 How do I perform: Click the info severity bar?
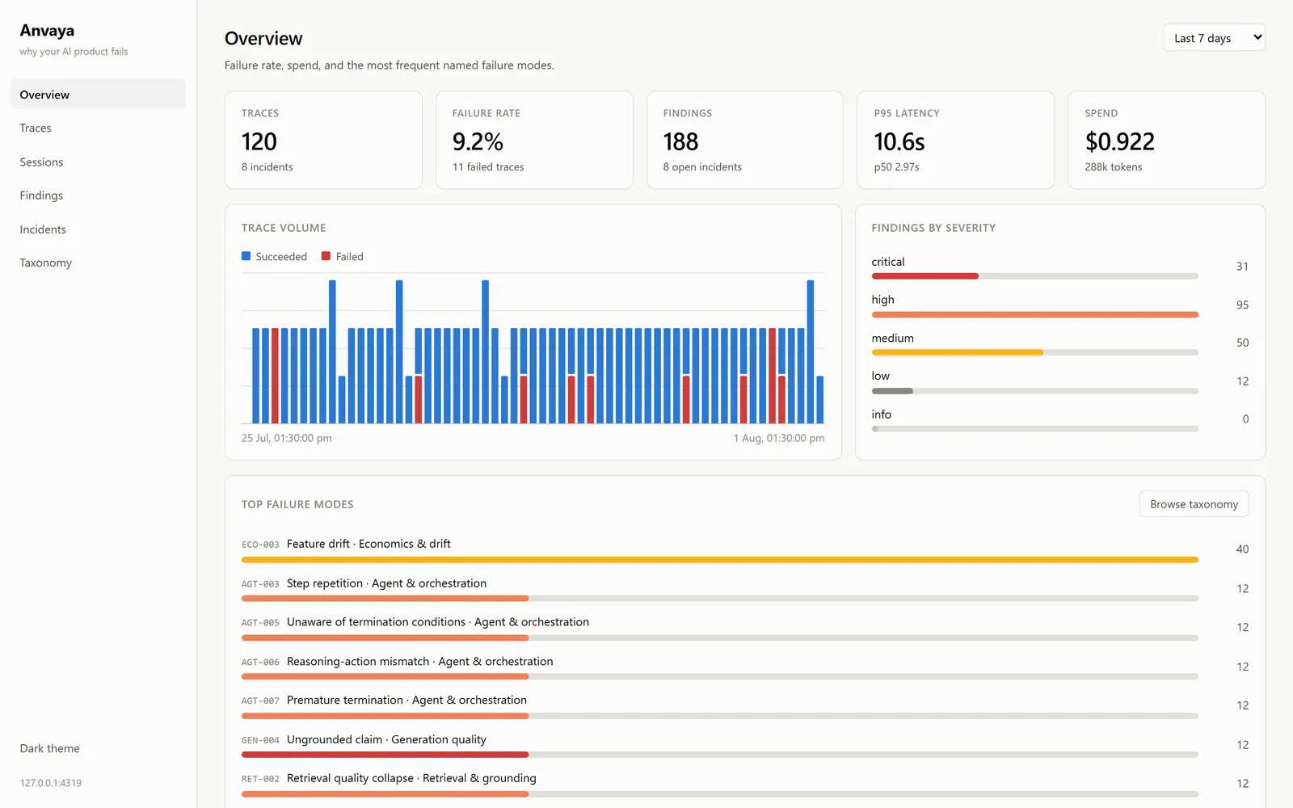coord(1034,429)
